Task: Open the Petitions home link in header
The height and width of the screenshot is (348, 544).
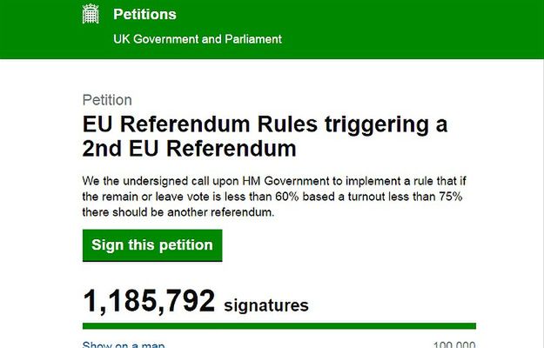Action: [x=144, y=15]
